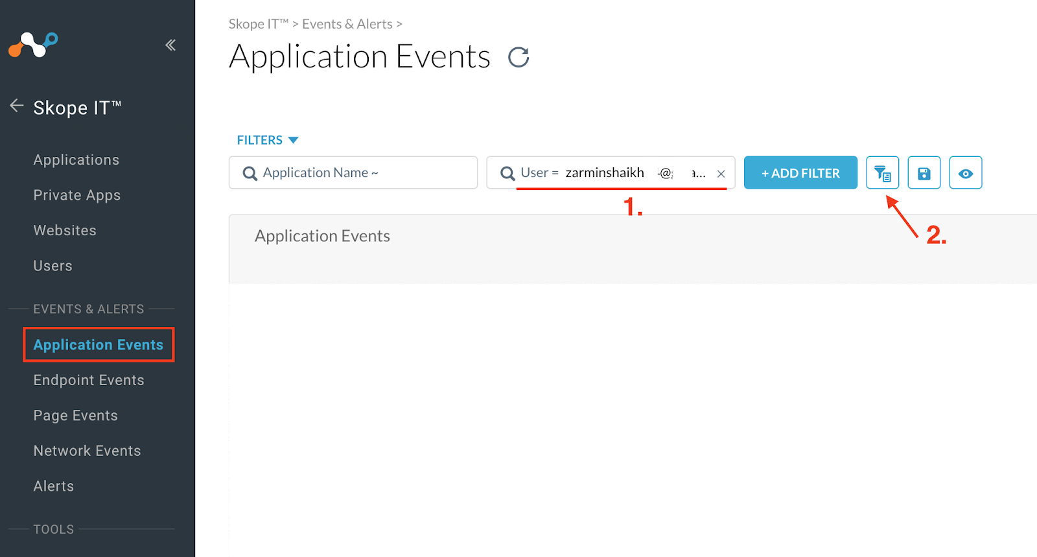Open Alerts in sidebar
The width and height of the screenshot is (1037, 557).
[x=54, y=486]
